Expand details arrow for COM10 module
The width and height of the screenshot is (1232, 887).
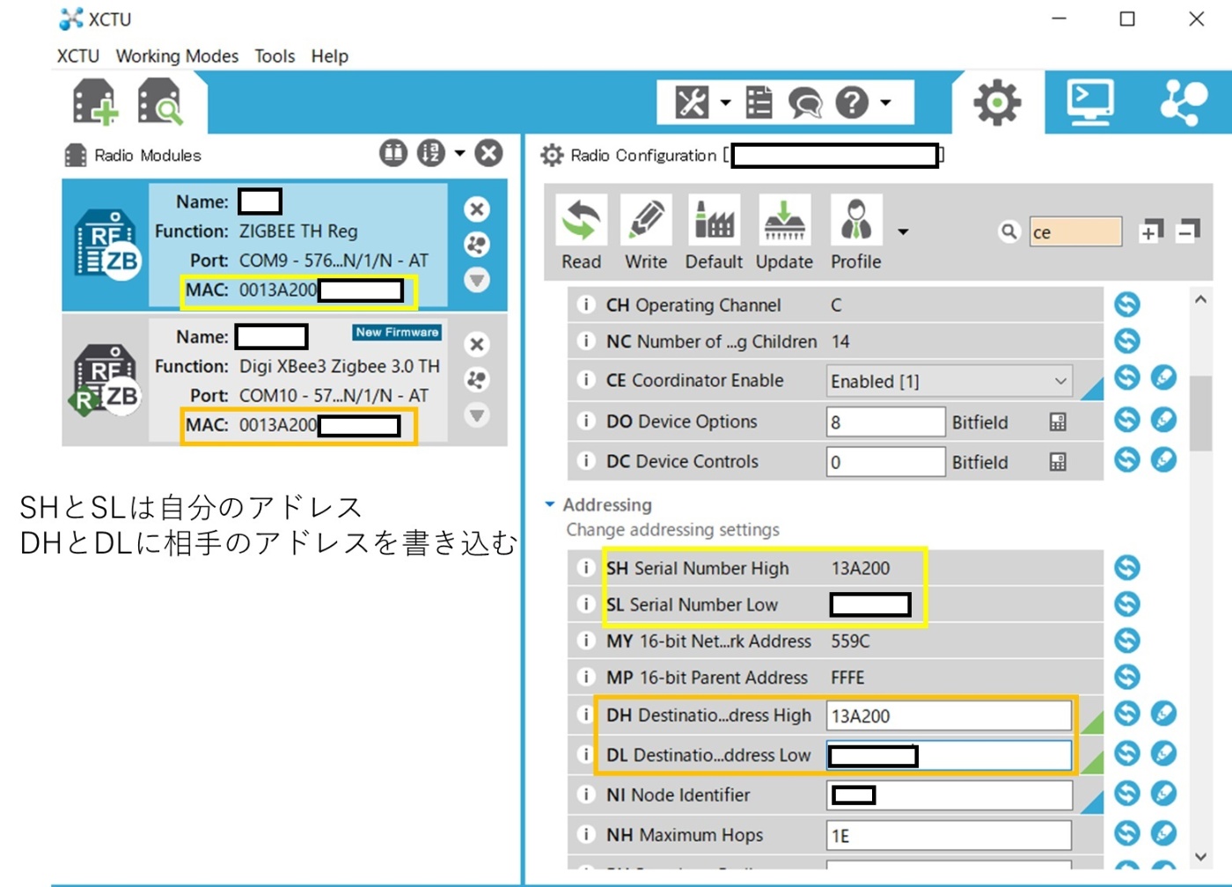click(x=477, y=415)
